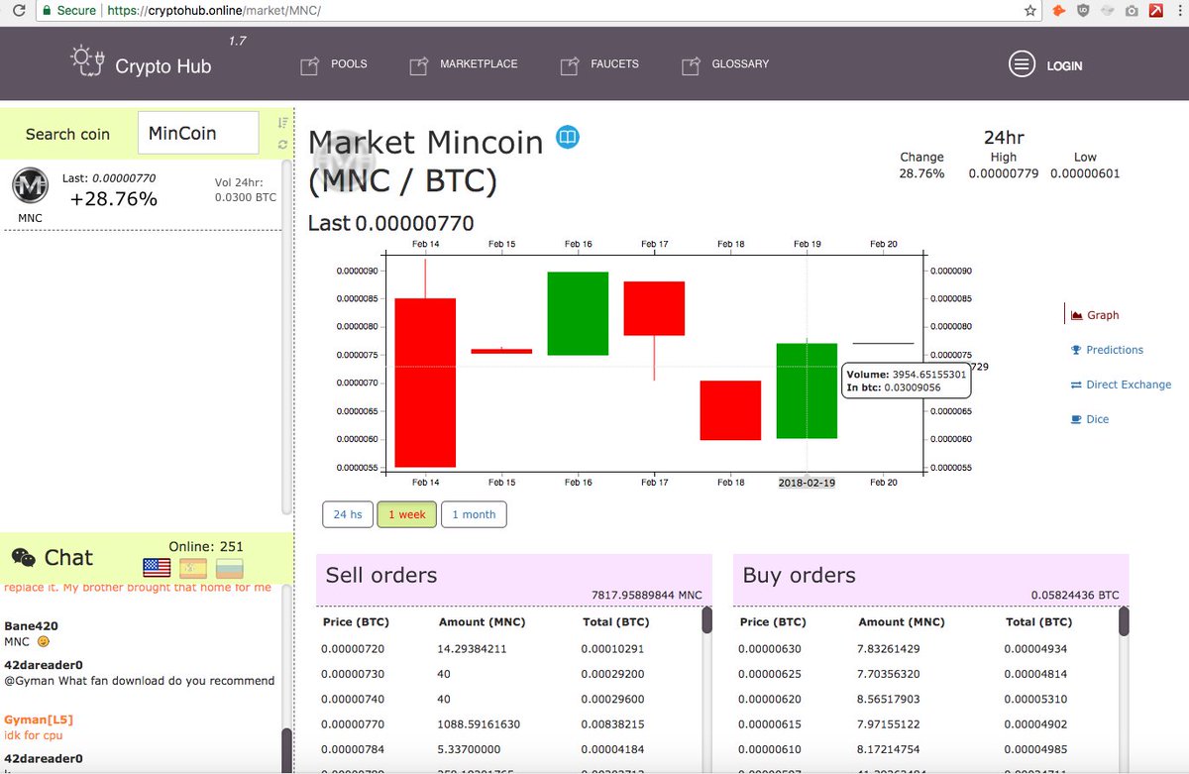The image size is (1189, 774).
Task: Click sell order price 0.00000770
Action: point(353,724)
